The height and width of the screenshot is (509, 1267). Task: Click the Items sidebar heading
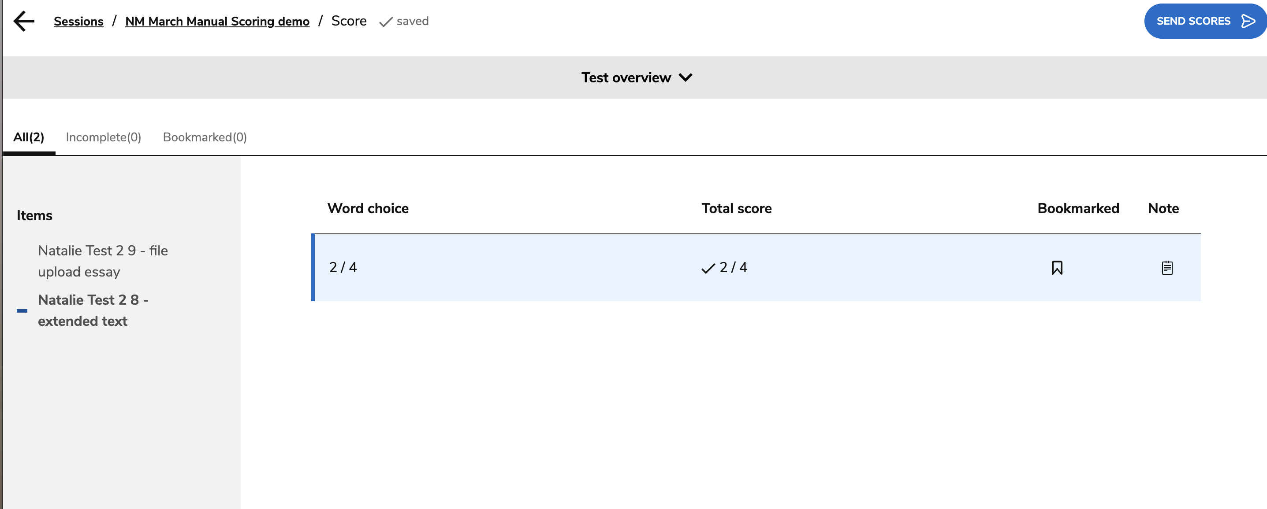(x=34, y=215)
